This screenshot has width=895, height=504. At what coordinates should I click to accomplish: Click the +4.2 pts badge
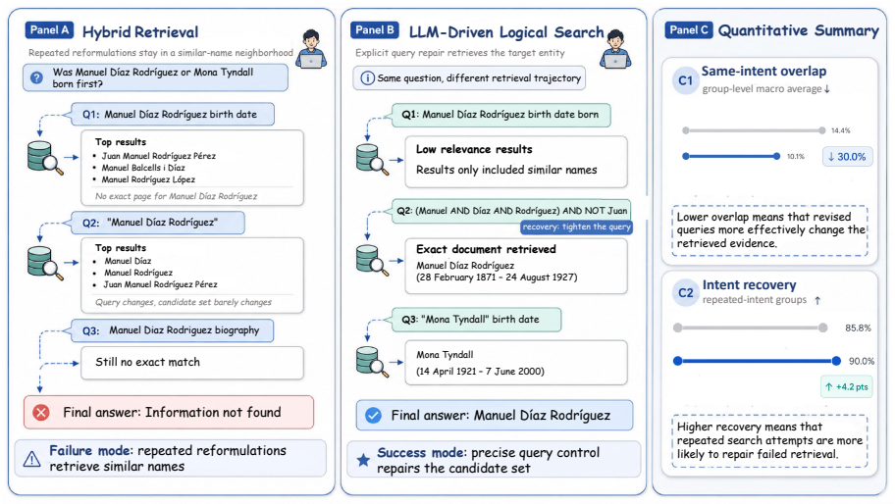[847, 386]
